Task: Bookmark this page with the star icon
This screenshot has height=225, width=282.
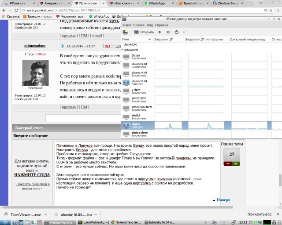Action: [x=271, y=11]
